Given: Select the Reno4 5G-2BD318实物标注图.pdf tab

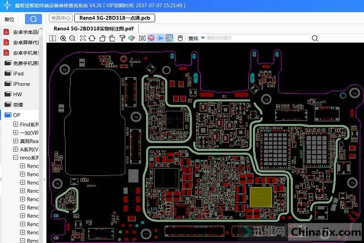Looking at the screenshot, I should (x=93, y=28).
